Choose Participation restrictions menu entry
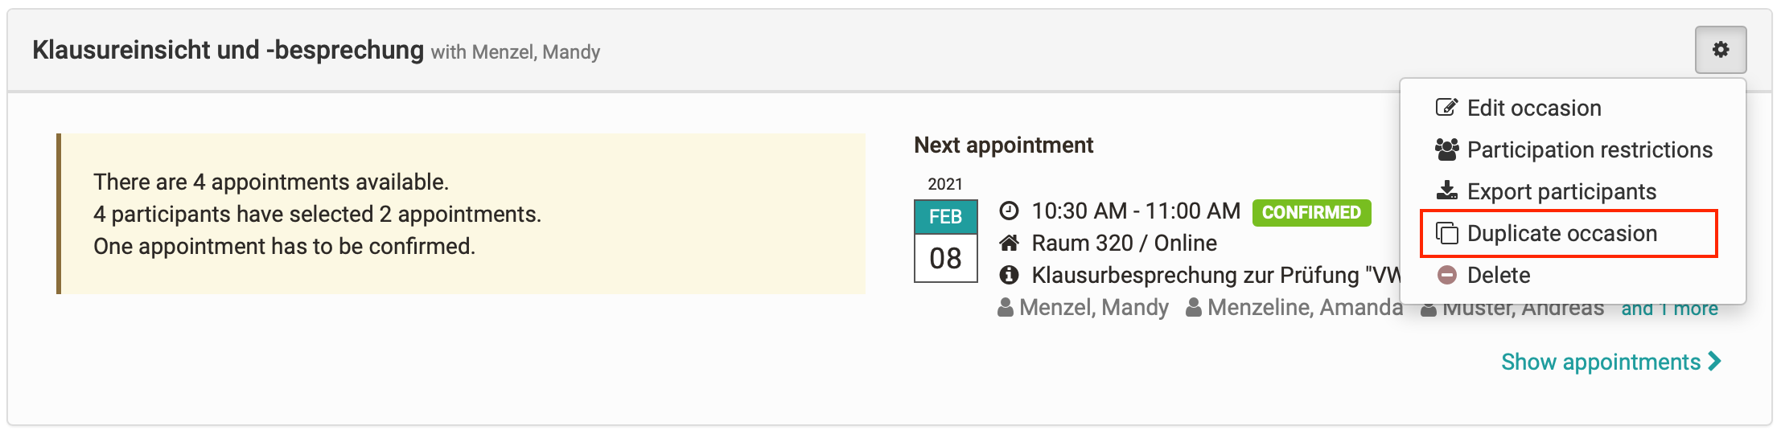This screenshot has width=1781, height=434. click(x=1589, y=149)
